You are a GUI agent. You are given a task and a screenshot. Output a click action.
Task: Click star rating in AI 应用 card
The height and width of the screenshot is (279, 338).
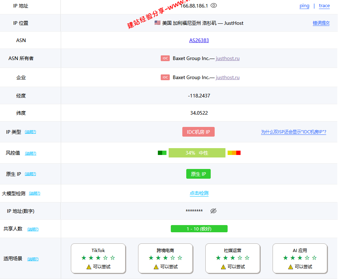coord(300,258)
